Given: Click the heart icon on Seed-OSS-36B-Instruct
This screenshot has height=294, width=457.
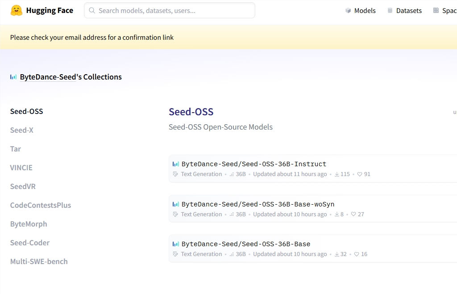Looking at the screenshot, I should [360, 174].
